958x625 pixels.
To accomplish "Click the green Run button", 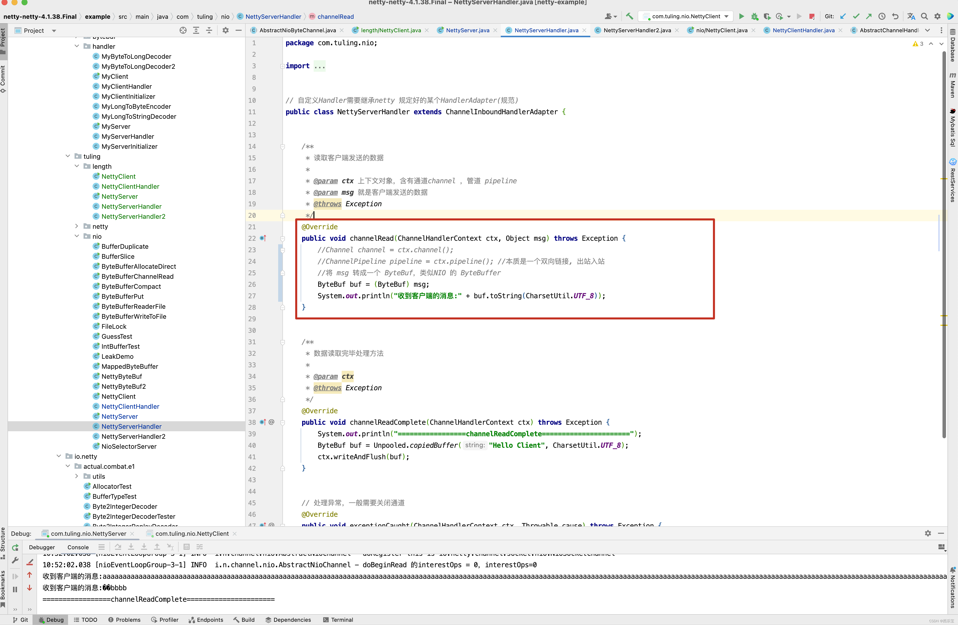I will pos(741,16).
